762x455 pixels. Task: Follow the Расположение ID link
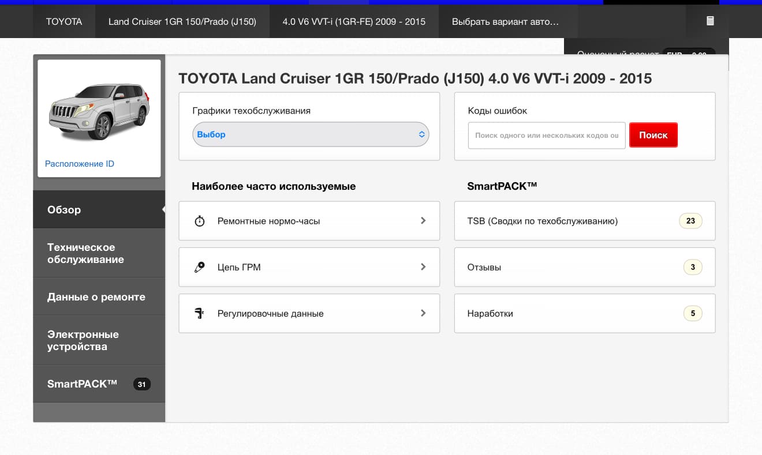pos(80,164)
